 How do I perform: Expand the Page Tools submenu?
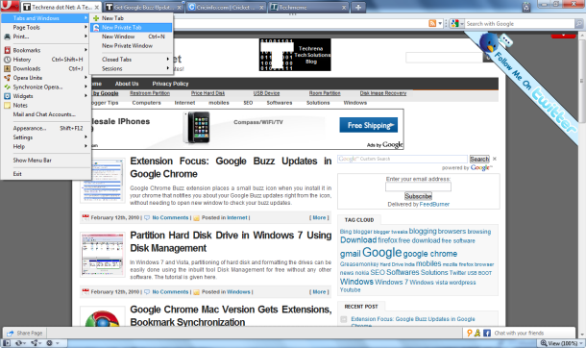45,27
